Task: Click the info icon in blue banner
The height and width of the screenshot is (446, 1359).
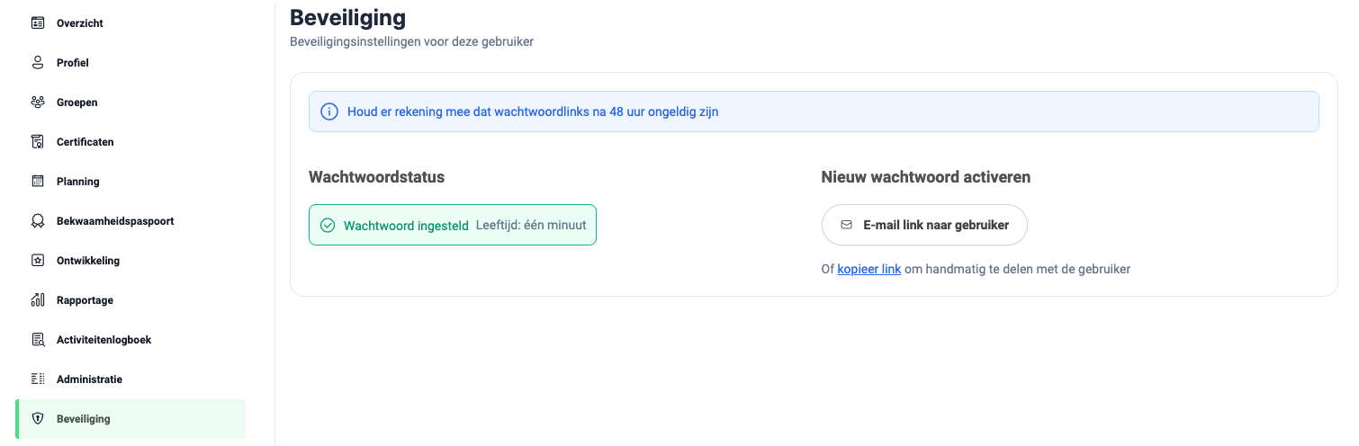Action: (x=329, y=112)
